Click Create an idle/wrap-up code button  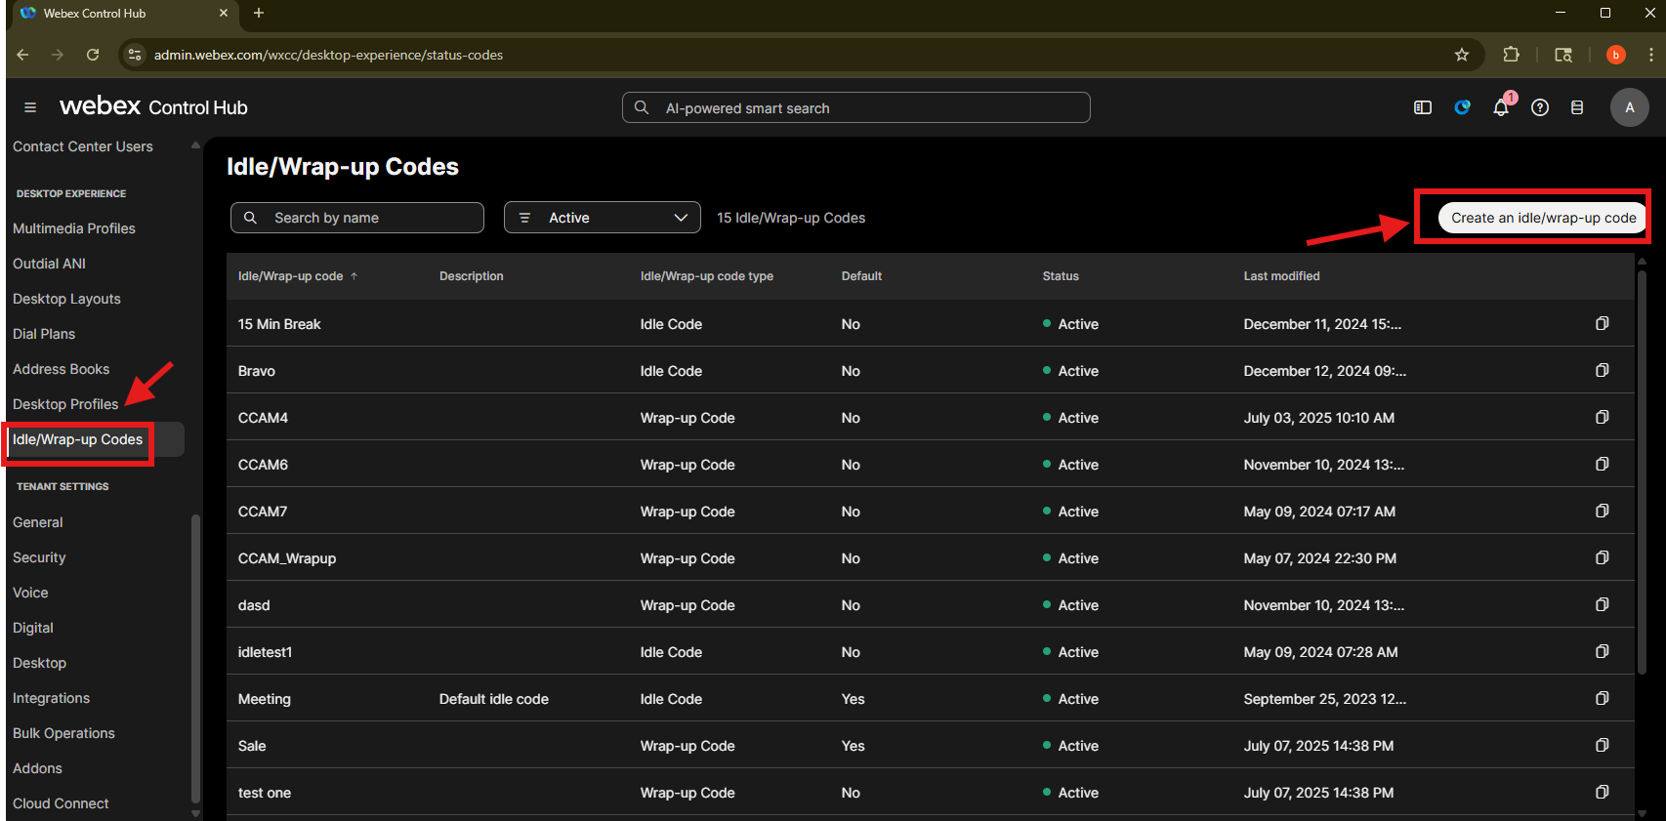pos(1543,218)
